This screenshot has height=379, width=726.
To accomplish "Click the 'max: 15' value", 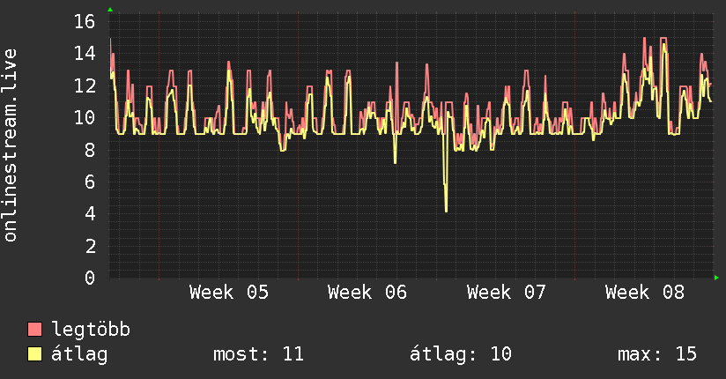I will [x=657, y=354].
